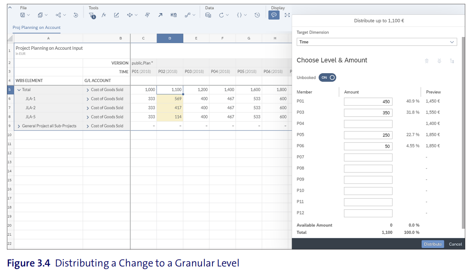471x273 pixels.
Task: Click the P03 amount field
Action: [368, 113]
